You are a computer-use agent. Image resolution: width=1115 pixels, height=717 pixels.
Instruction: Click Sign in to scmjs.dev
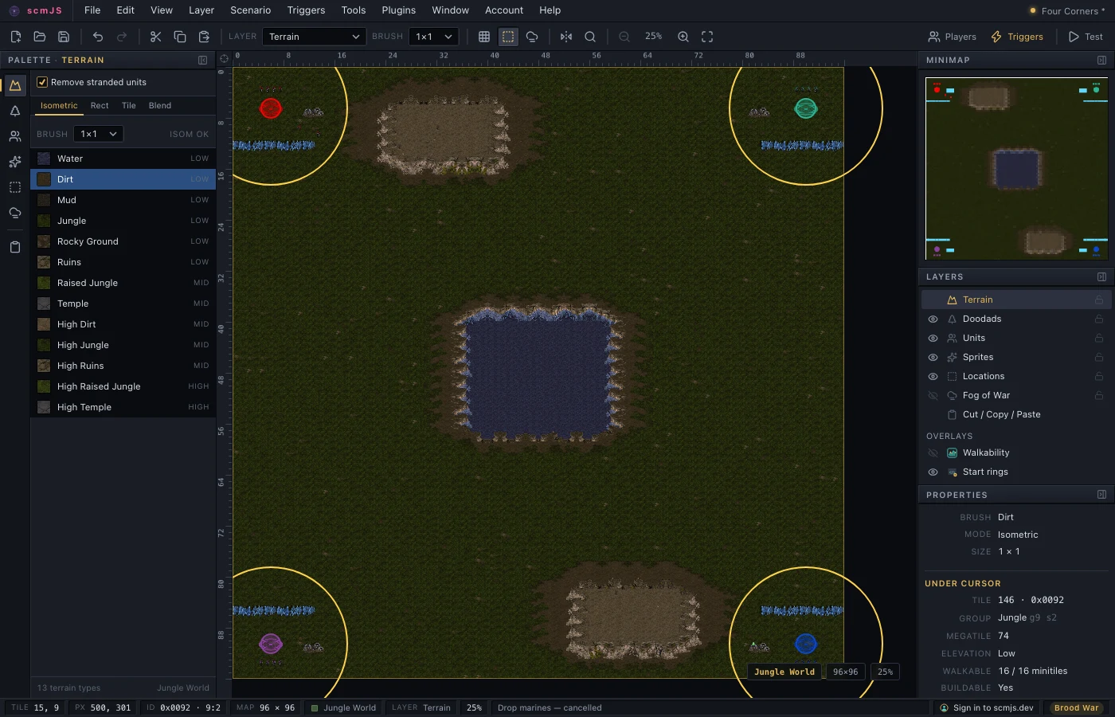[987, 707]
